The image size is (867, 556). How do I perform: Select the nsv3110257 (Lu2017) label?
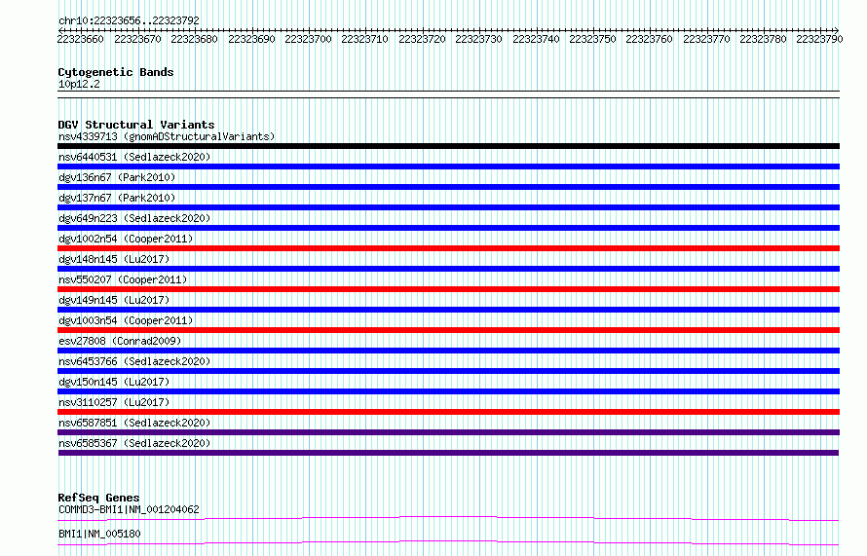[114, 402]
